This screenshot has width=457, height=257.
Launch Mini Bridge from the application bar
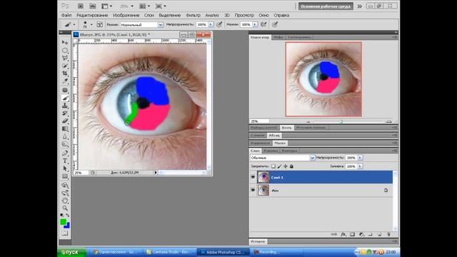[x=92, y=6]
